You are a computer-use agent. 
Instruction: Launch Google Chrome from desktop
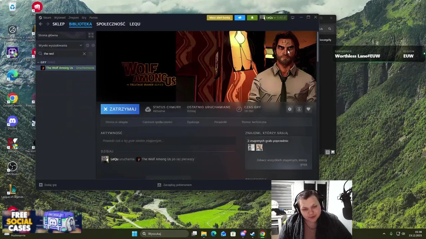pyautogui.click(x=12, y=100)
